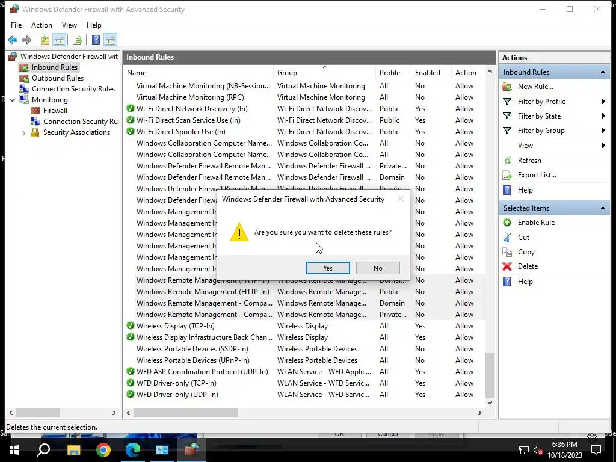
Task: Expand the Security Associations node
Action: click(x=23, y=133)
